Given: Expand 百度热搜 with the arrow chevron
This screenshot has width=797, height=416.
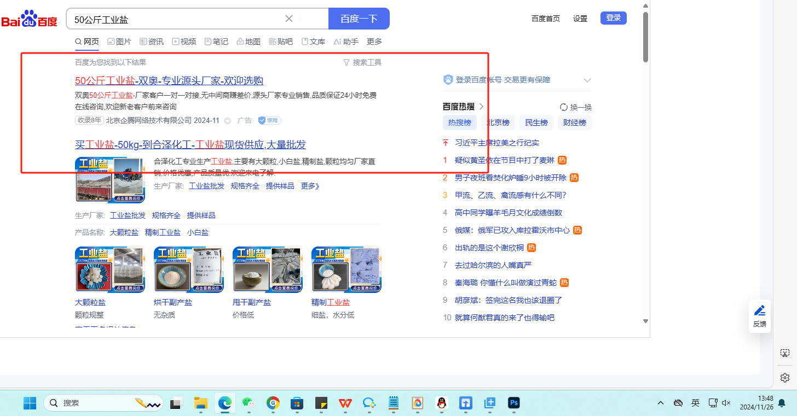Looking at the screenshot, I should tap(482, 107).
